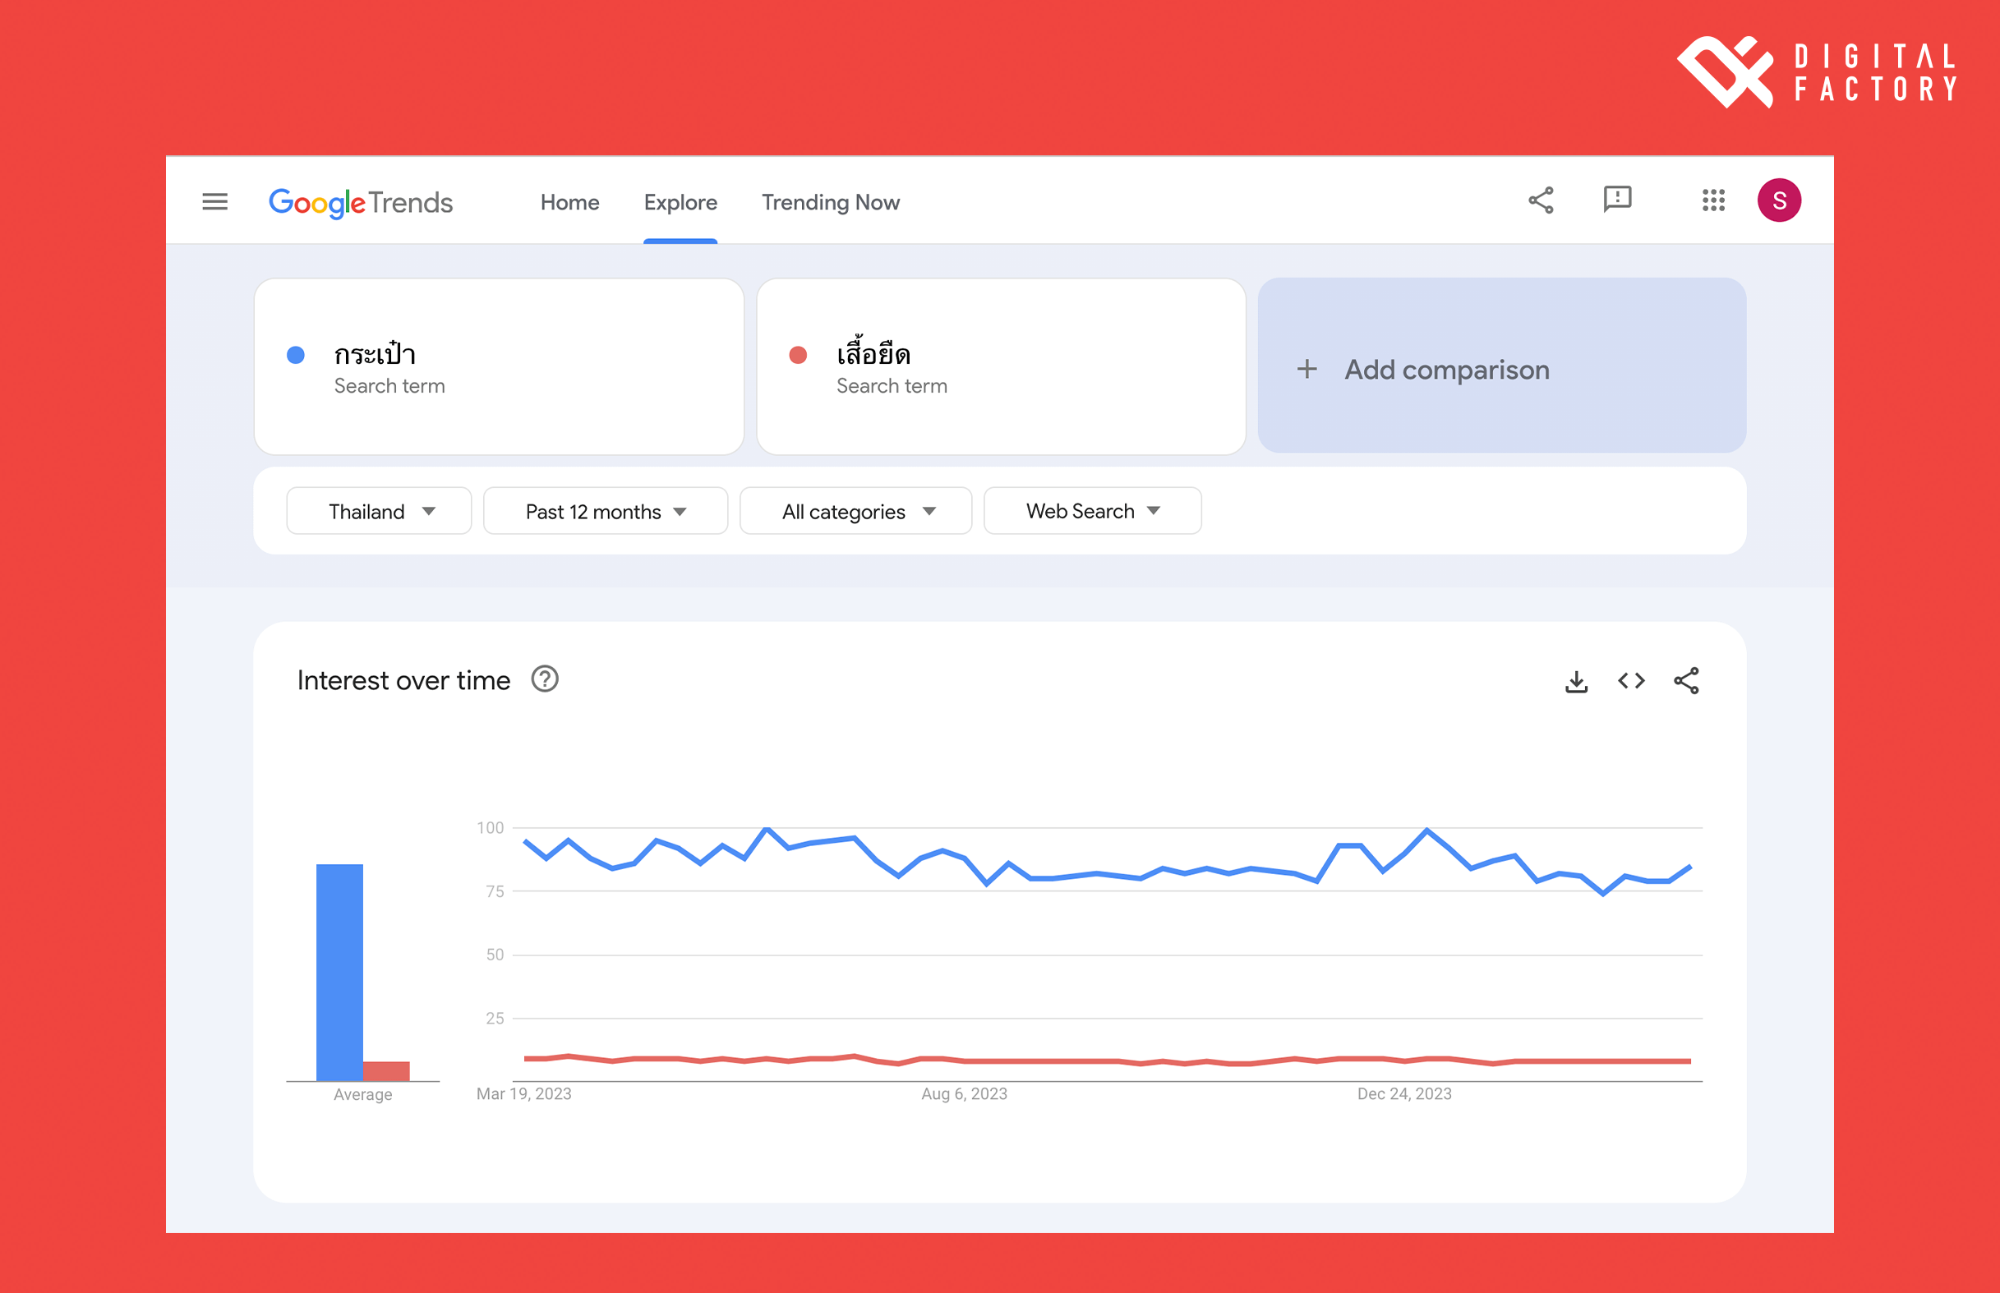The image size is (2000, 1293).
Task: Click the Trending Now tab in navigation
Action: click(831, 201)
